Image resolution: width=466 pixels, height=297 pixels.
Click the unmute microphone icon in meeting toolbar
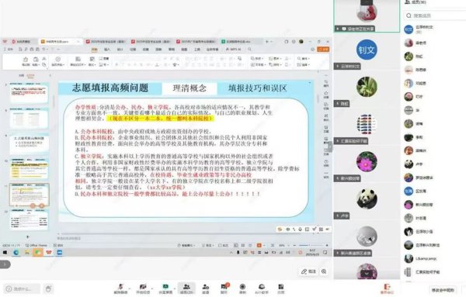[x=120, y=287]
